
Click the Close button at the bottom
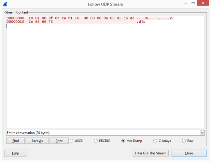point(189,153)
